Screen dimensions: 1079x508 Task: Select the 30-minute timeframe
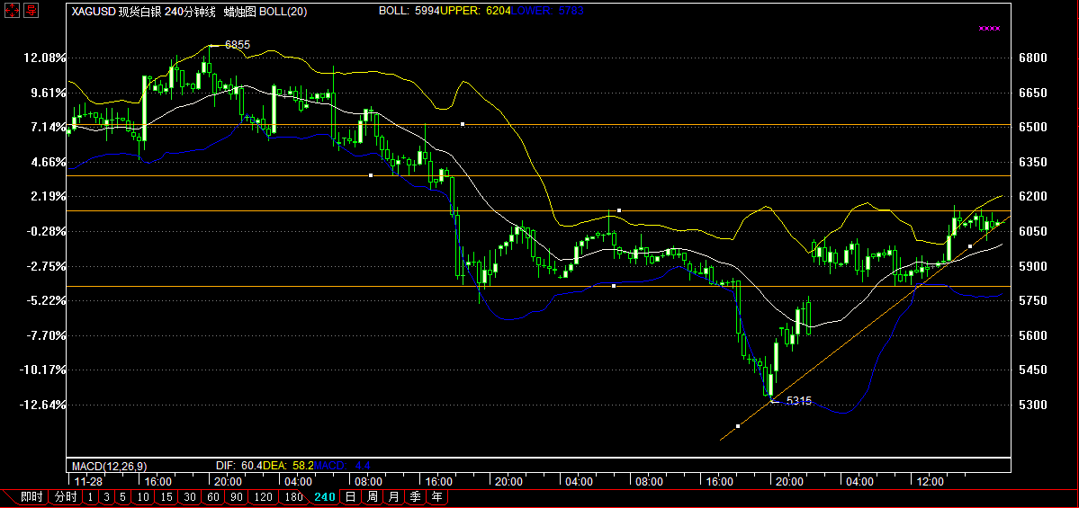tap(189, 496)
